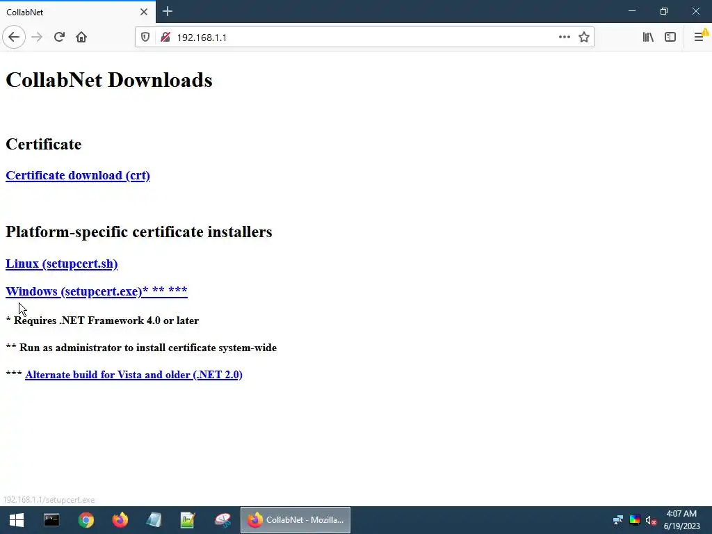Screen dimensions: 712x534
Task: Click the Run as administrator note
Action: 141,348
